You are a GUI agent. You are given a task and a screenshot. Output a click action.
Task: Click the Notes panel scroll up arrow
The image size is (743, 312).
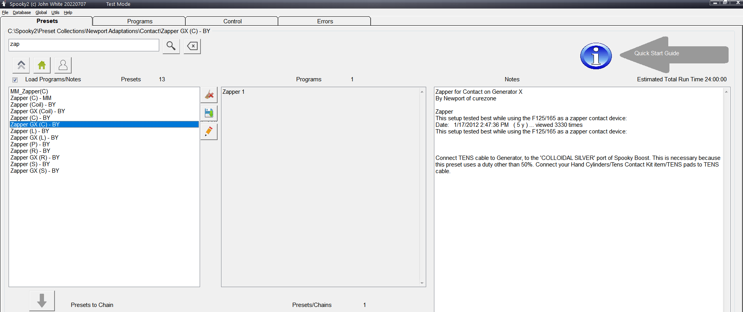coord(726,91)
